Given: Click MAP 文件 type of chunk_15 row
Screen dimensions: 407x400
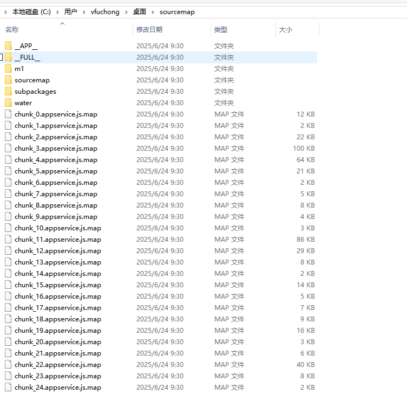Looking at the screenshot, I should (229, 285).
